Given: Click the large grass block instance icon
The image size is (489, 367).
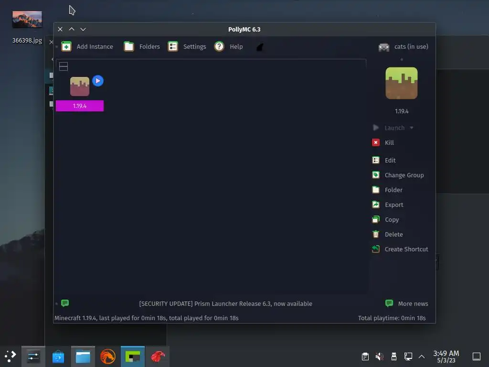Looking at the screenshot, I should pyautogui.click(x=401, y=83).
